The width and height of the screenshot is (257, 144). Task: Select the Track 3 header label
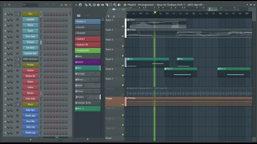(x=109, y=39)
